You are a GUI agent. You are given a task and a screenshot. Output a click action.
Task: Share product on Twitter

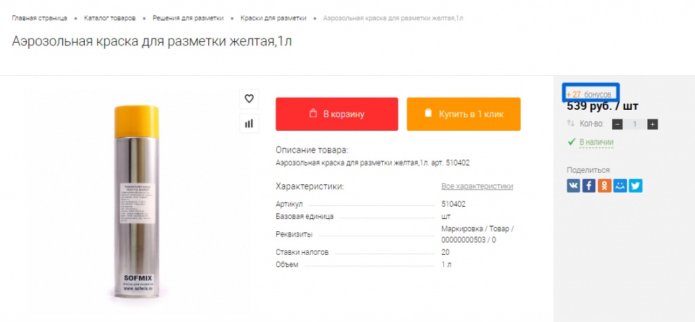pyautogui.click(x=635, y=186)
